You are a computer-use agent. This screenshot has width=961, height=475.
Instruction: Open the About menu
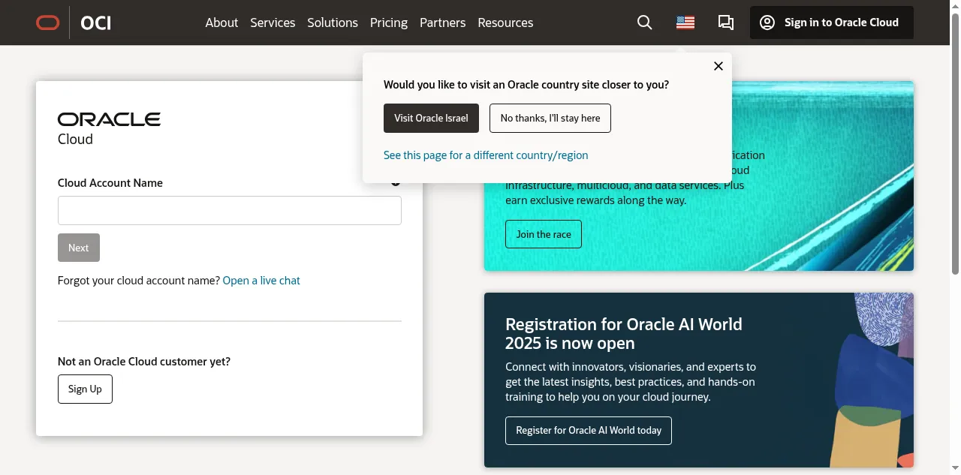click(221, 23)
